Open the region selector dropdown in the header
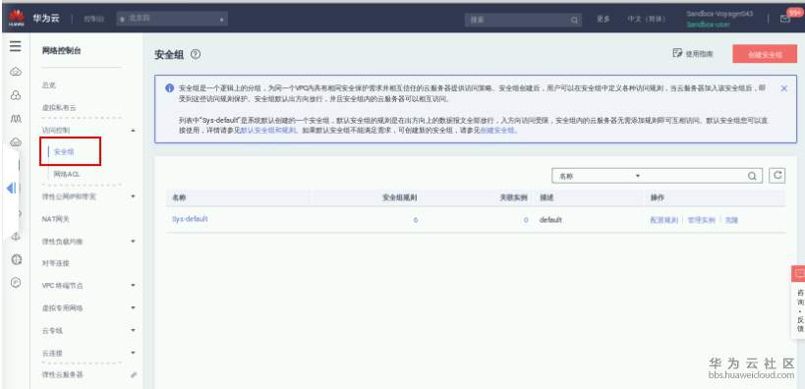The width and height of the screenshot is (805, 389). [172, 19]
